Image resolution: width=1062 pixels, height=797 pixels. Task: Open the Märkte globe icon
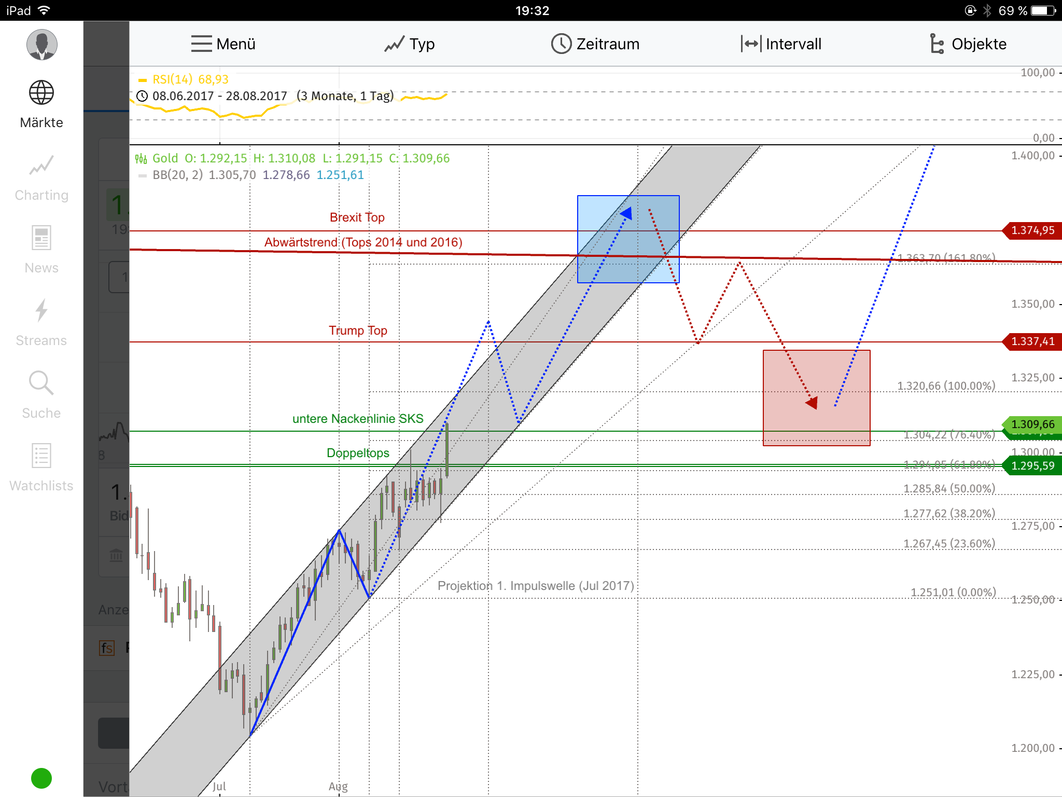[41, 93]
